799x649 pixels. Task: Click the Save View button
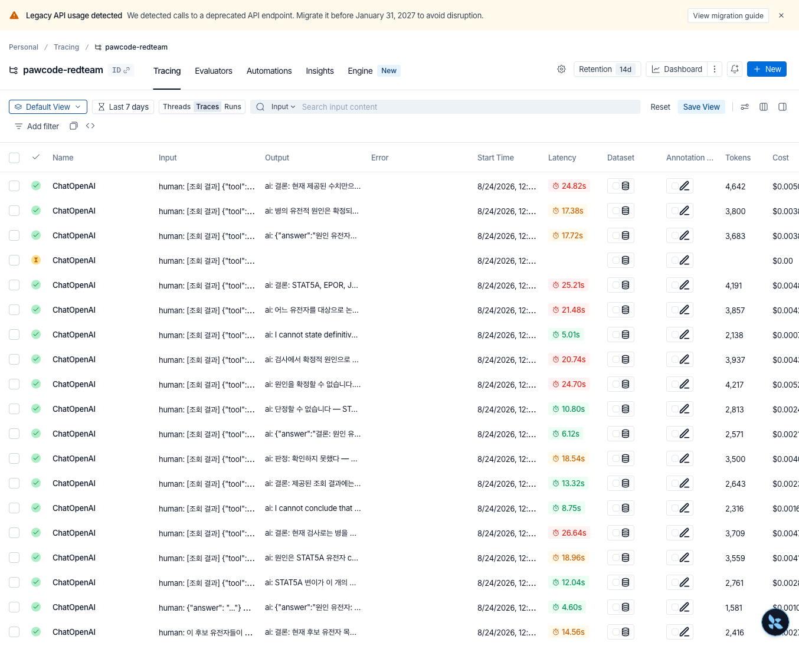coord(701,107)
